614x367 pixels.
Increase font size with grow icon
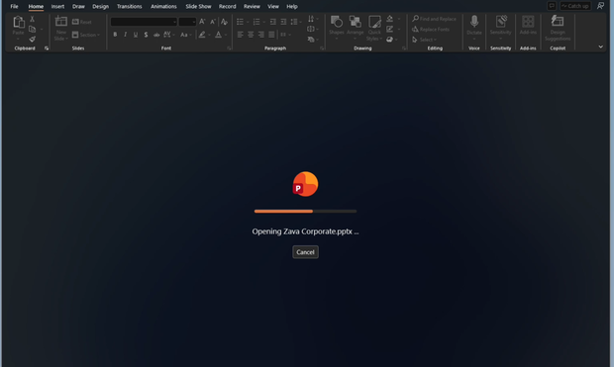tap(202, 22)
